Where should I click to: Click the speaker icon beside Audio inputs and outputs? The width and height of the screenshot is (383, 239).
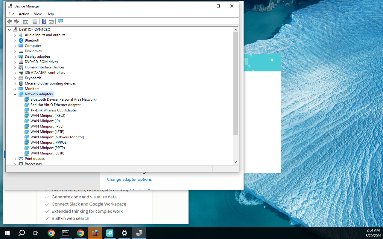tap(21, 35)
